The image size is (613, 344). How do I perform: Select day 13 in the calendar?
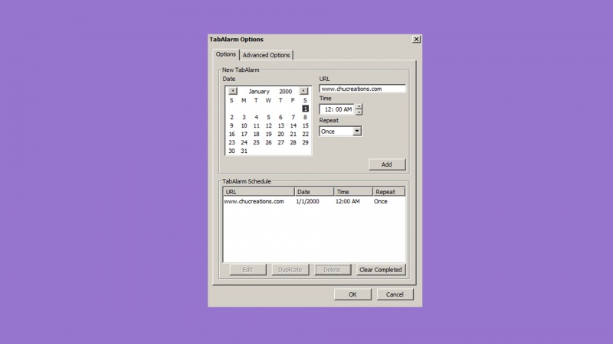(280, 125)
